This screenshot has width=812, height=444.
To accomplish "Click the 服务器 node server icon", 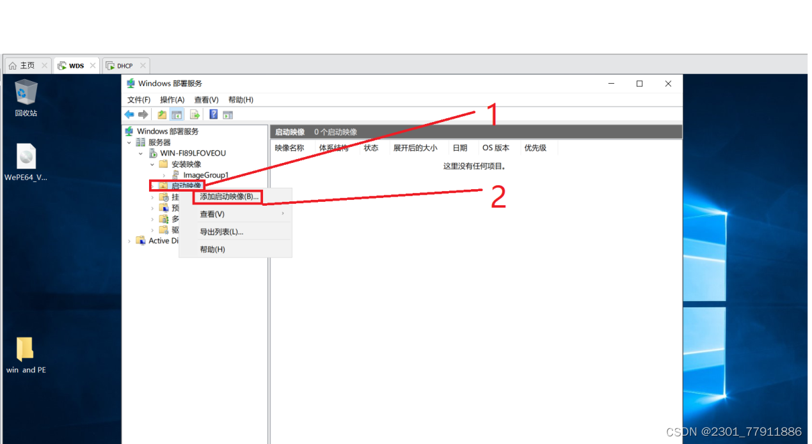I will (141, 142).
